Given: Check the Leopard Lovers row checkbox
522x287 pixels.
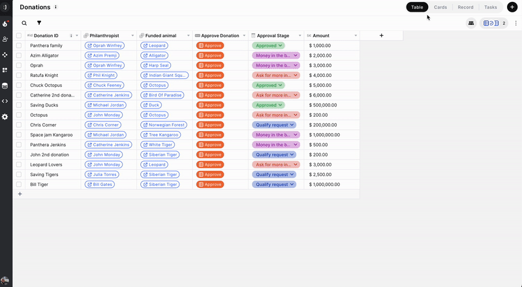Looking at the screenshot, I should 19,165.
